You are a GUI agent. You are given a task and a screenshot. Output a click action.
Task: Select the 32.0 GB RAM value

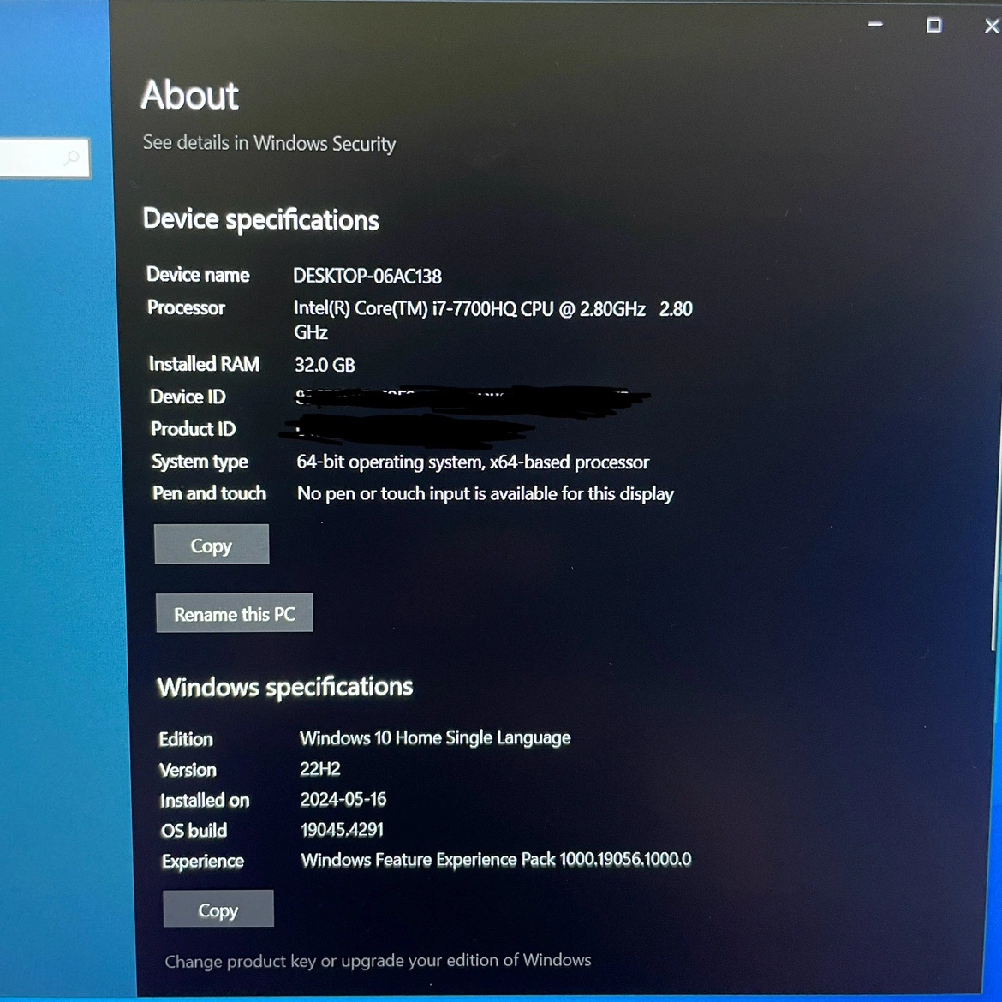pos(325,365)
